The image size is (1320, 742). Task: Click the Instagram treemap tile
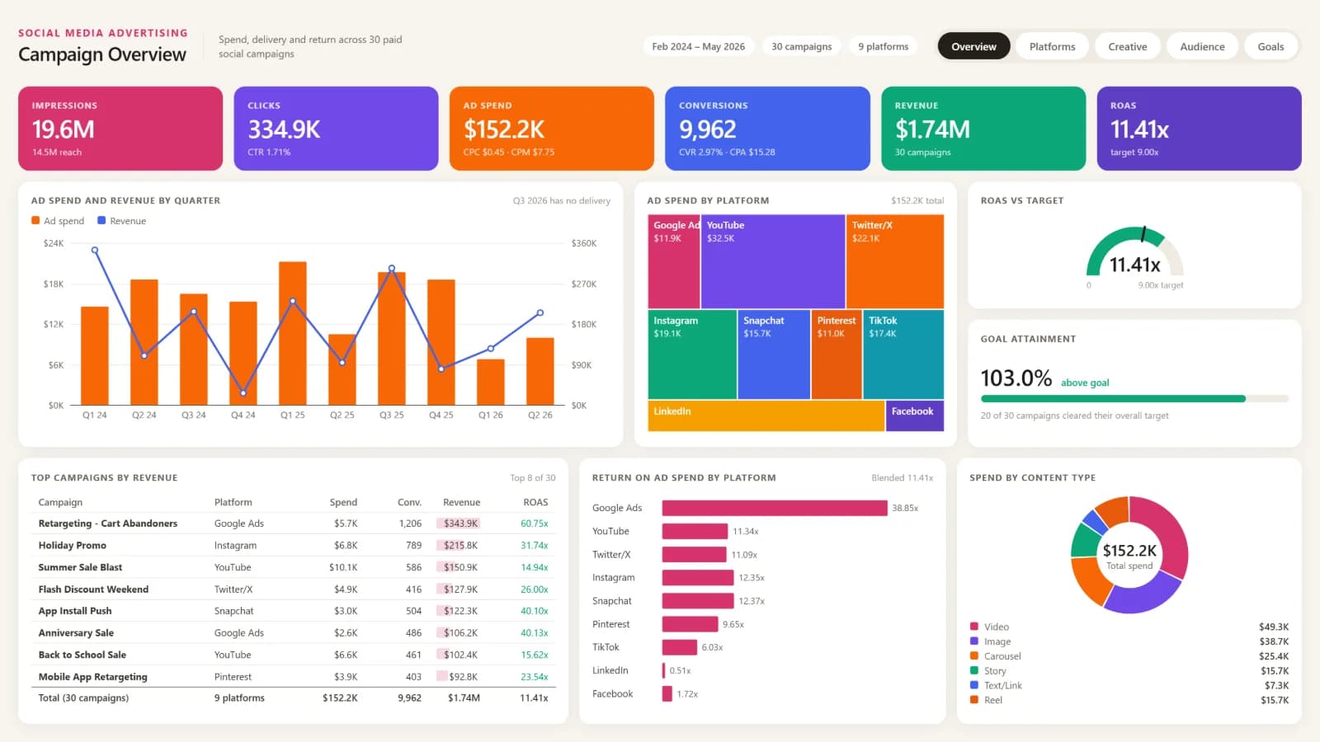692,355
